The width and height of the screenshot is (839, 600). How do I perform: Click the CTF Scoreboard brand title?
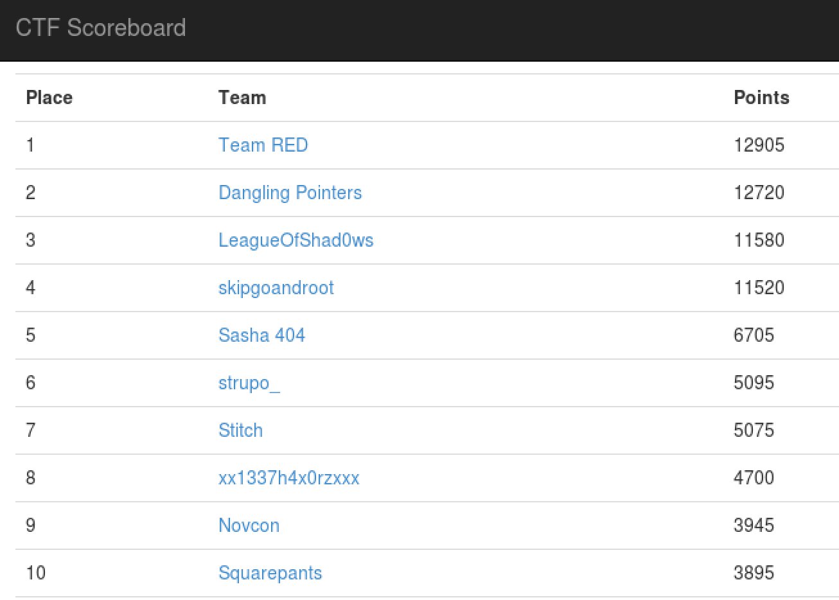point(101,28)
